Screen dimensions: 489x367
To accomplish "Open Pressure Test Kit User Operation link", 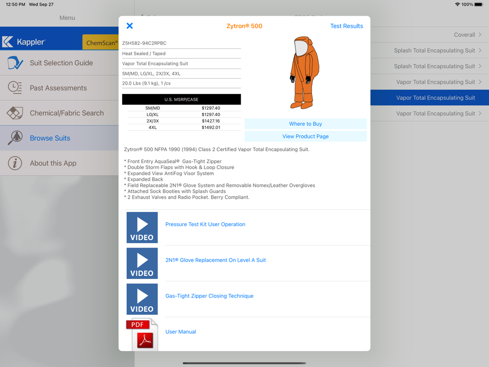I will [205, 225].
